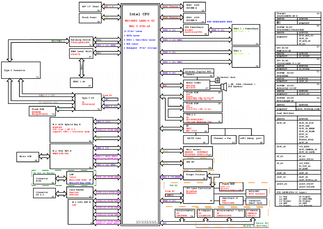This screenshot has height=229, width=323.
Task: Click the CC control pin label
Action: (x=48, y=102)
